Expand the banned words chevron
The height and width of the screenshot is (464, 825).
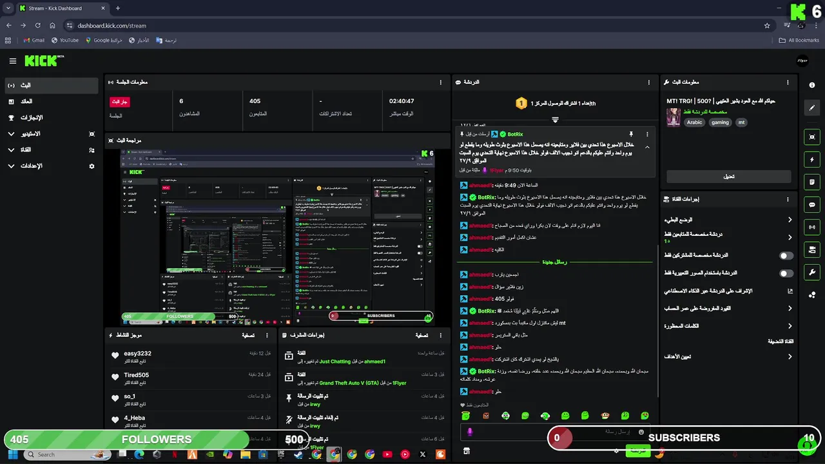[790, 326]
